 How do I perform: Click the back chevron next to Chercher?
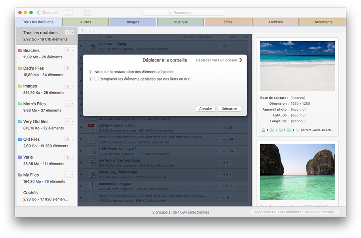tap(38, 12)
